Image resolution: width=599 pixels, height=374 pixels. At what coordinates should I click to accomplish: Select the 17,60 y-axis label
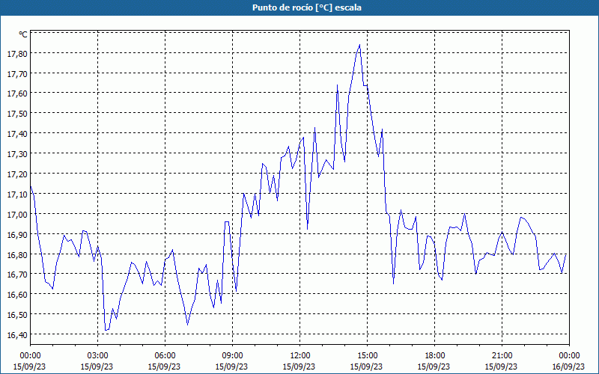click(x=17, y=93)
